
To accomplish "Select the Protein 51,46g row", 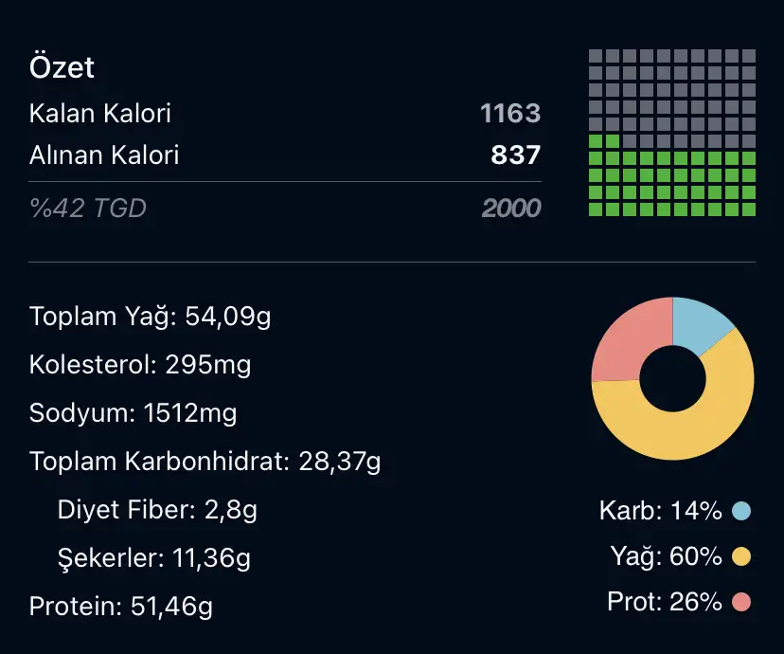I will click(x=121, y=607).
